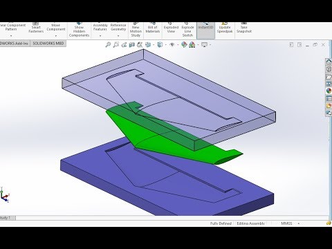The image size is (332, 249).
Task: Open the Reference Geometry tool
Action: [x=118, y=27]
